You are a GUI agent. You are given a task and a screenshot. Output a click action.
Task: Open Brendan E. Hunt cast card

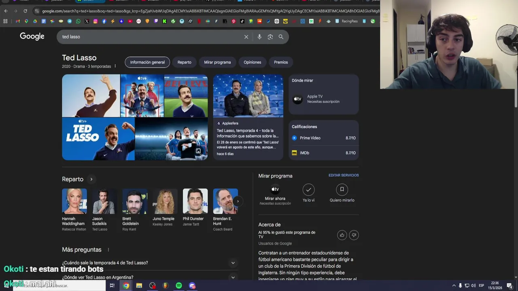[225, 210]
